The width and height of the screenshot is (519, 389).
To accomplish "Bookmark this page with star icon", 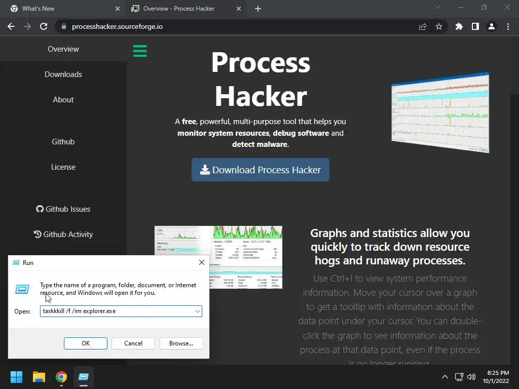I will point(439,26).
